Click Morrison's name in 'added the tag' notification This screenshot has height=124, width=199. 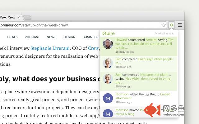tap(122, 94)
